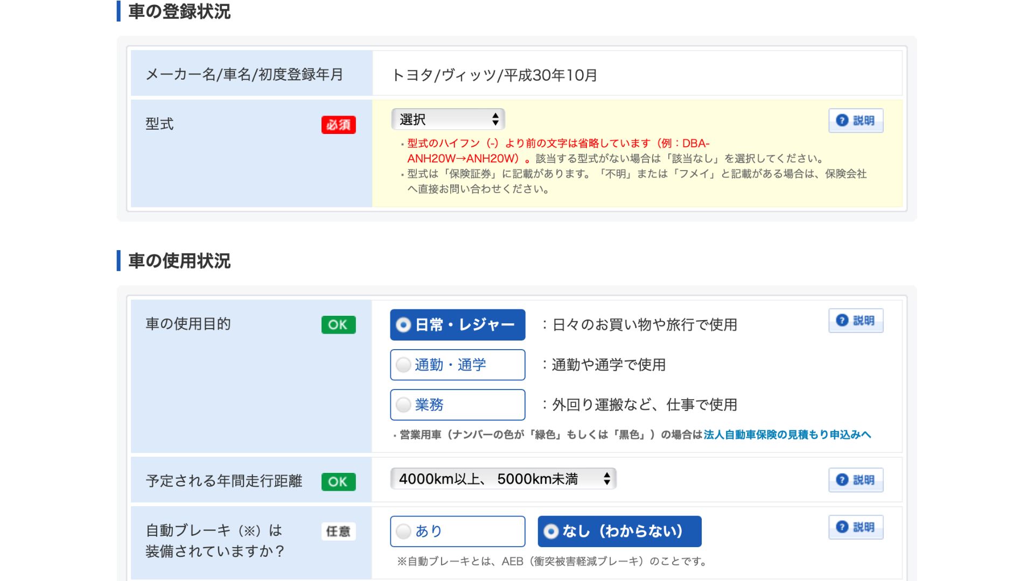Click the OK badge beside 予定される年間走行距離
Viewport: 1034px width, 581px height.
(339, 482)
